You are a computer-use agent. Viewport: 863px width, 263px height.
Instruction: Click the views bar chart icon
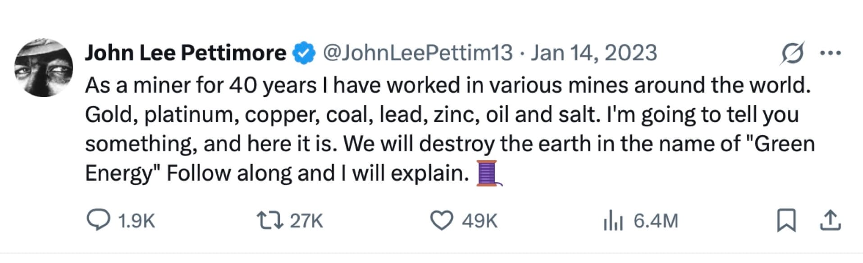pos(613,221)
